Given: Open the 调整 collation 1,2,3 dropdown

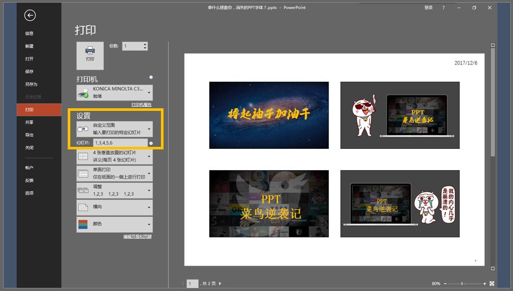Looking at the screenshot, I should [115, 191].
